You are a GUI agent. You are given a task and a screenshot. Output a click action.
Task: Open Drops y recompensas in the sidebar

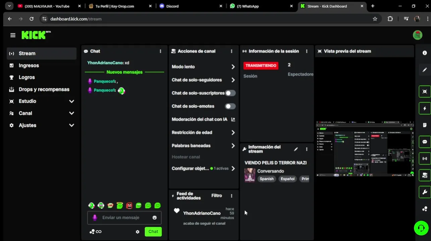(42, 89)
